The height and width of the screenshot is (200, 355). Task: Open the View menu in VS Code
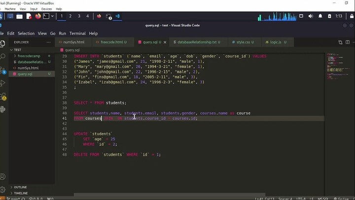pos(42,34)
